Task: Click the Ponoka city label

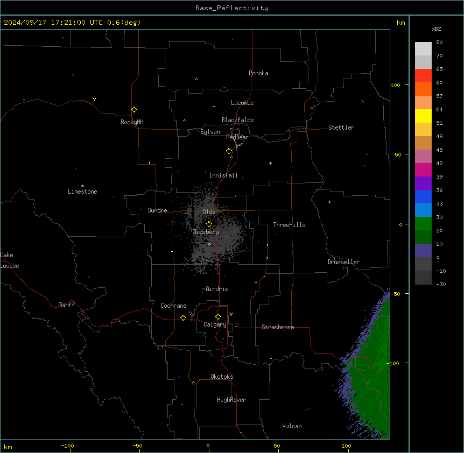Action: 258,73
